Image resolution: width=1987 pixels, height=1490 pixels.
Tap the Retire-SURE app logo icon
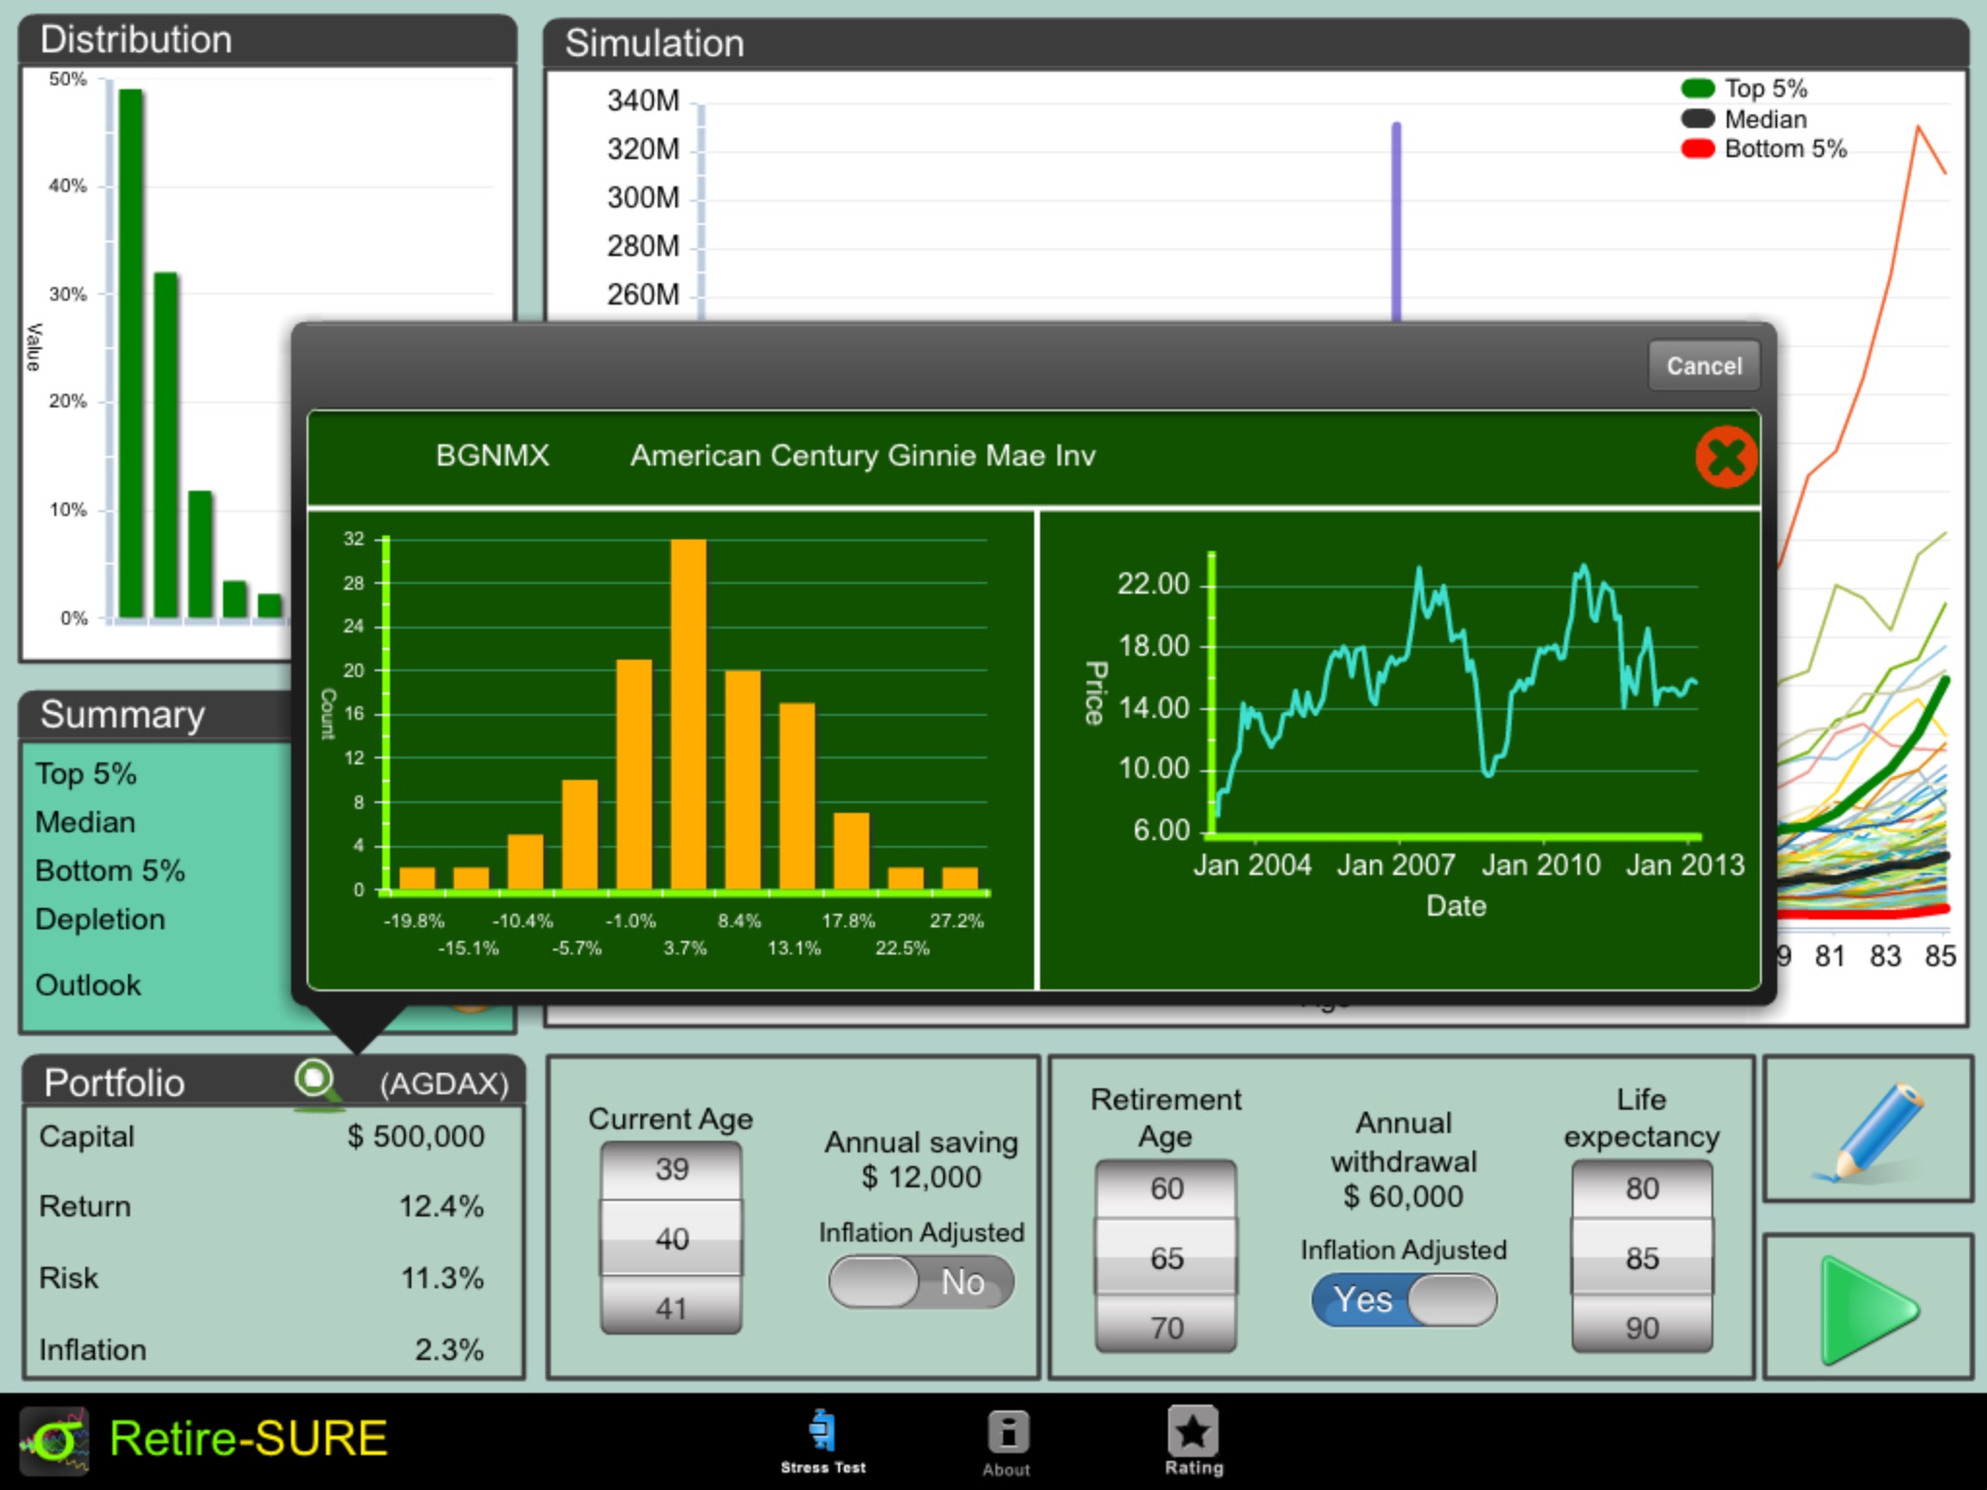pyautogui.click(x=54, y=1441)
